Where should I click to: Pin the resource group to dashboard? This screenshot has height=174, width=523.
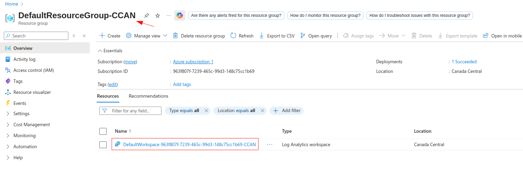147,15
